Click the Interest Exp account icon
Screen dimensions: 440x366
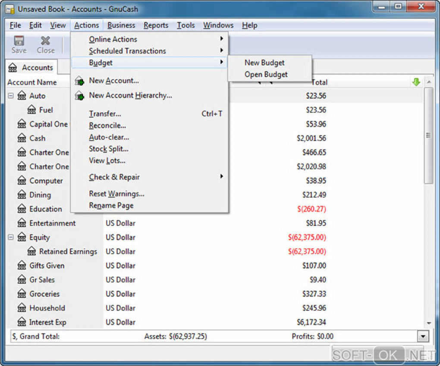click(22, 322)
